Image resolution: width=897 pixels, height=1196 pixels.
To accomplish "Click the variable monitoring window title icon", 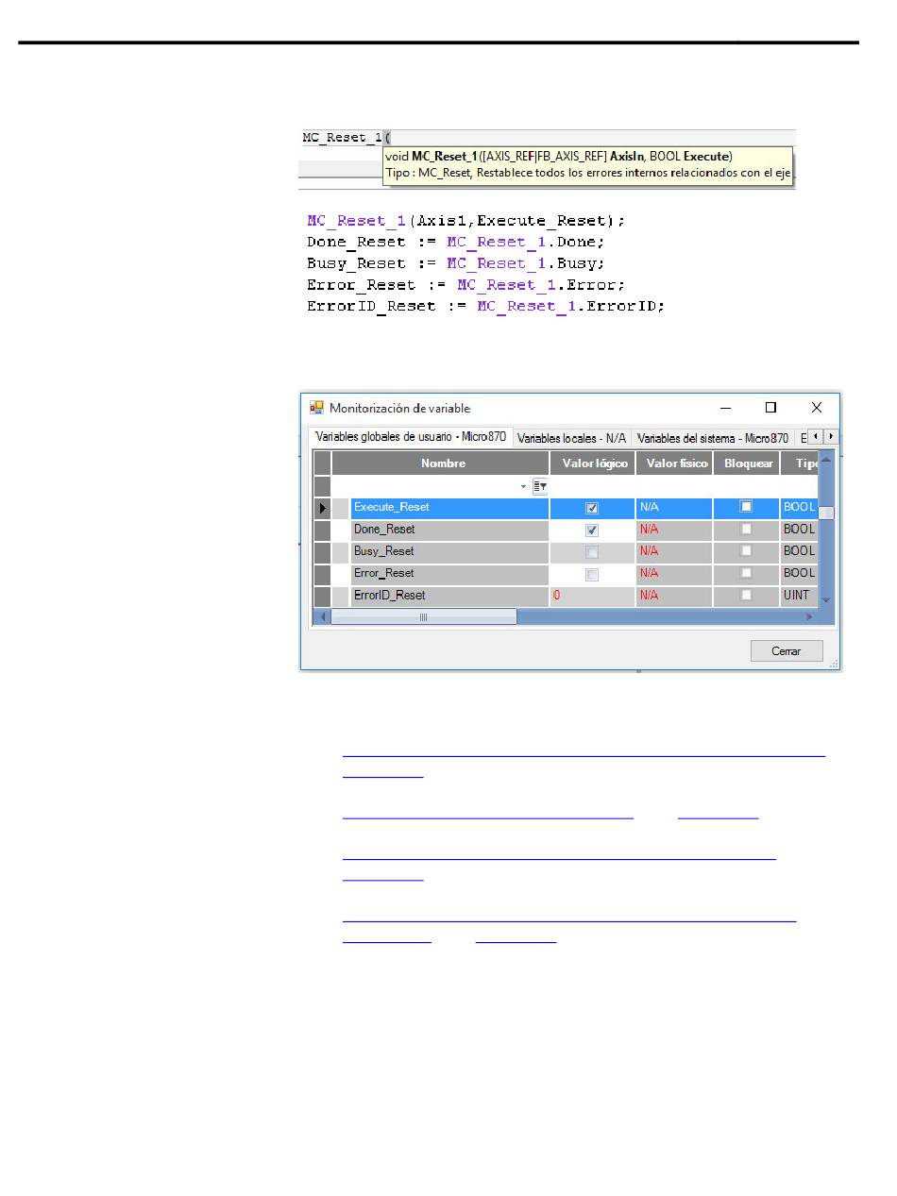I will (x=316, y=408).
